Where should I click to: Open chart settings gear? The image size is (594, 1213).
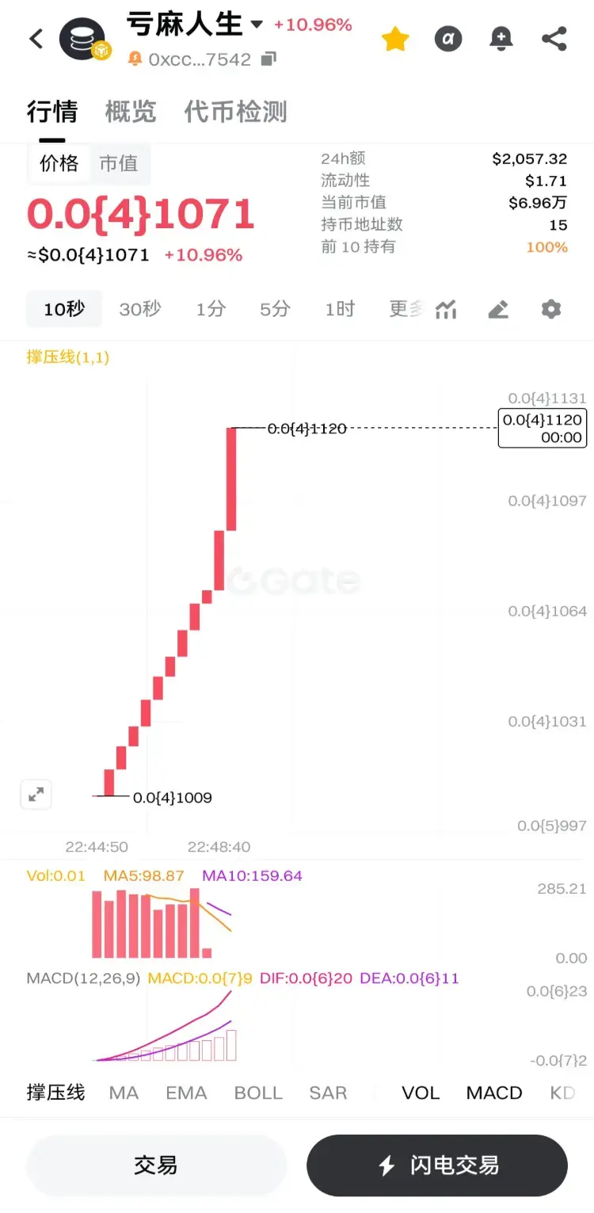[551, 309]
